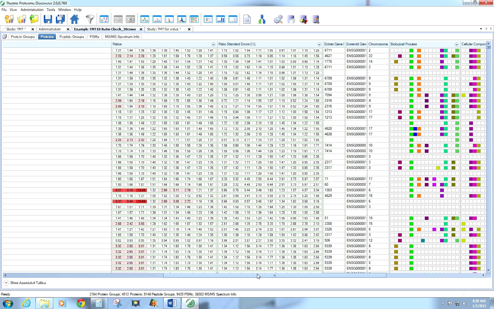Open the result filters funnel icon

pyautogui.click(x=90, y=19)
